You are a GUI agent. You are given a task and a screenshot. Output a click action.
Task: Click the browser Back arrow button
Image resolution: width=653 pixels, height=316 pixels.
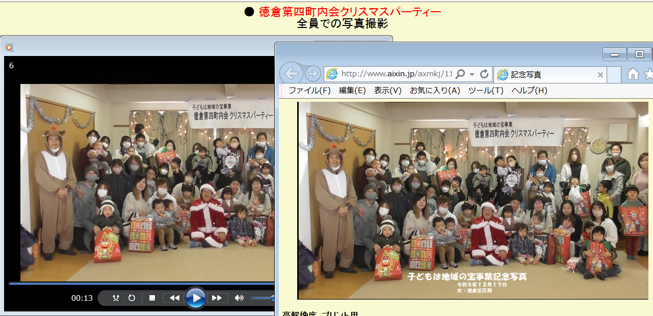(291, 74)
